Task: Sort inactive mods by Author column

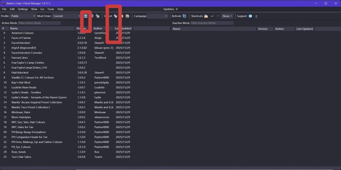Action: (x=285, y=29)
